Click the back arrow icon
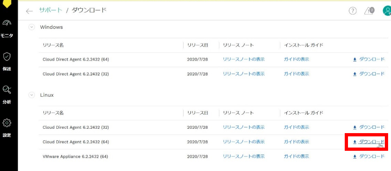This screenshot has width=391, height=171. point(30,11)
